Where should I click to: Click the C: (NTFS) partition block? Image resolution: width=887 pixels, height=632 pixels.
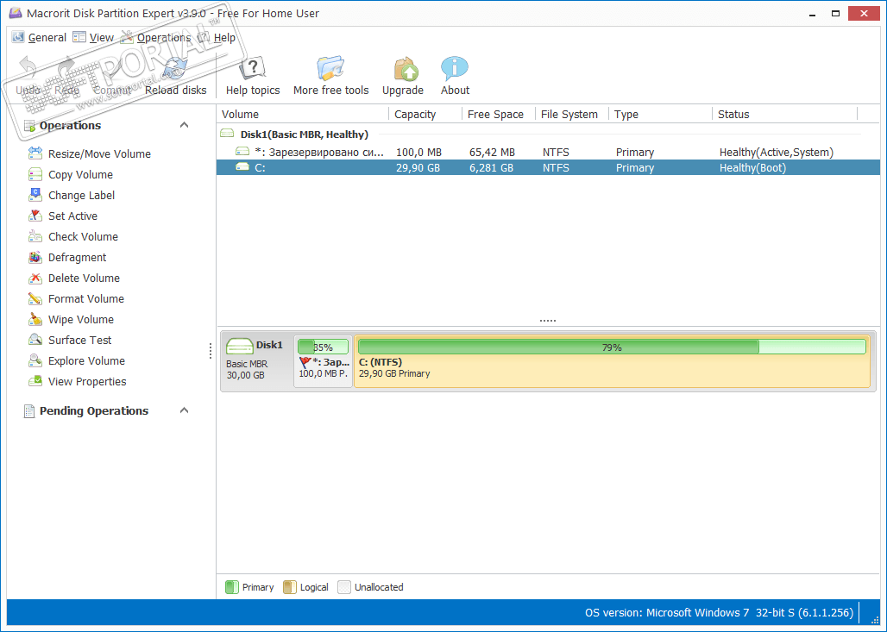[612, 362]
